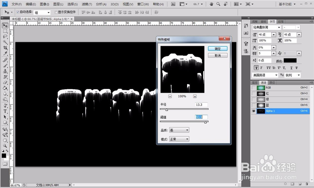Click the radius value field 13.3
Viewport: 314px width, 188px height.
tap(201, 105)
